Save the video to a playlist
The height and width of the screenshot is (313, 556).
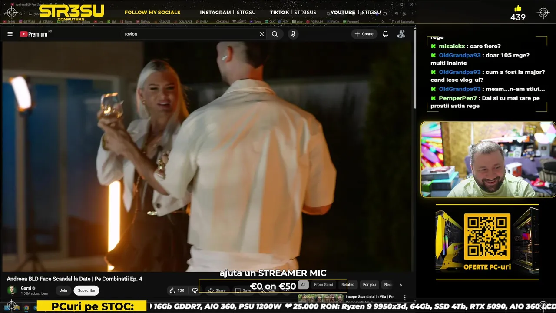243,290
